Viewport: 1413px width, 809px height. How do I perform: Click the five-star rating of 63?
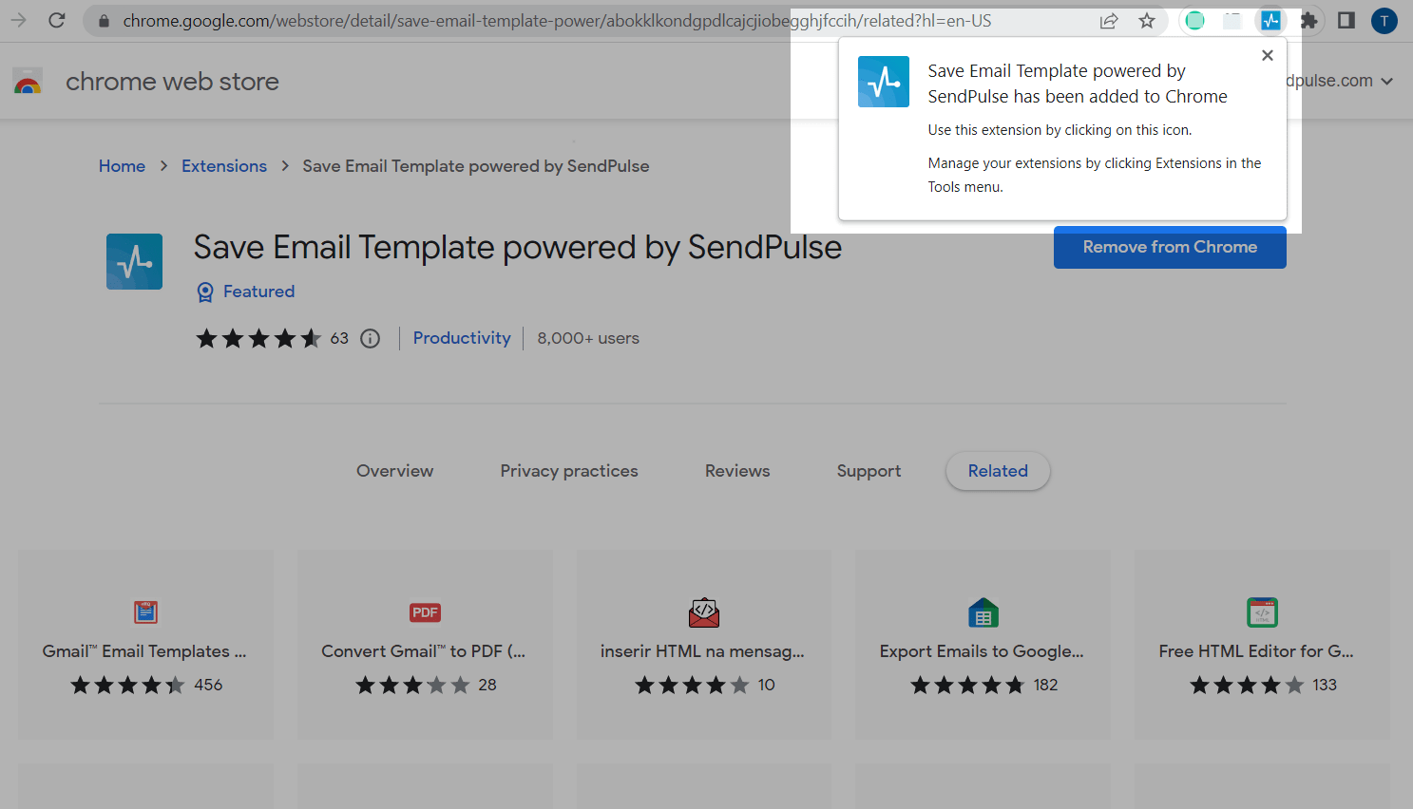258,338
